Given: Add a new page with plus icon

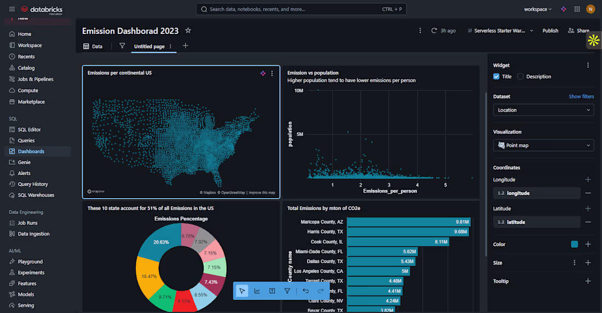Looking at the screenshot, I should [186, 46].
